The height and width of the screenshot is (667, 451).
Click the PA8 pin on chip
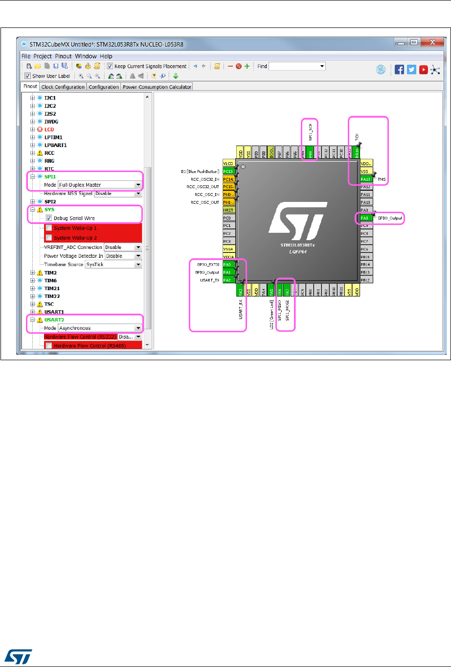point(366,218)
